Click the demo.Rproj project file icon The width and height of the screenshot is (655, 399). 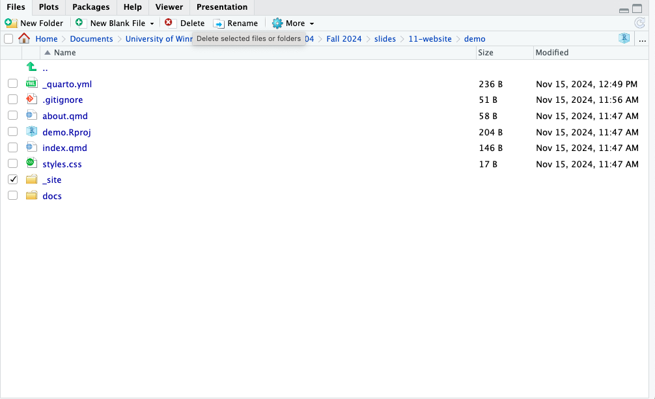31,131
